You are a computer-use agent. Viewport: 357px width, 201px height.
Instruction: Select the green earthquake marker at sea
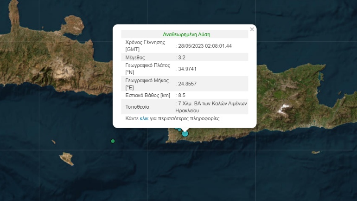[113, 141]
